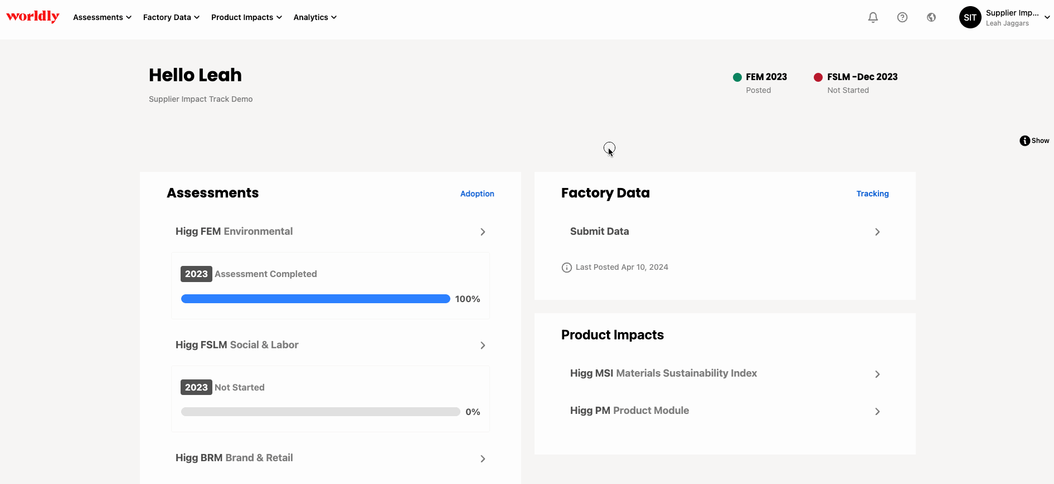The width and height of the screenshot is (1054, 484).
Task: Click the red FSLM status dot
Action: click(818, 77)
